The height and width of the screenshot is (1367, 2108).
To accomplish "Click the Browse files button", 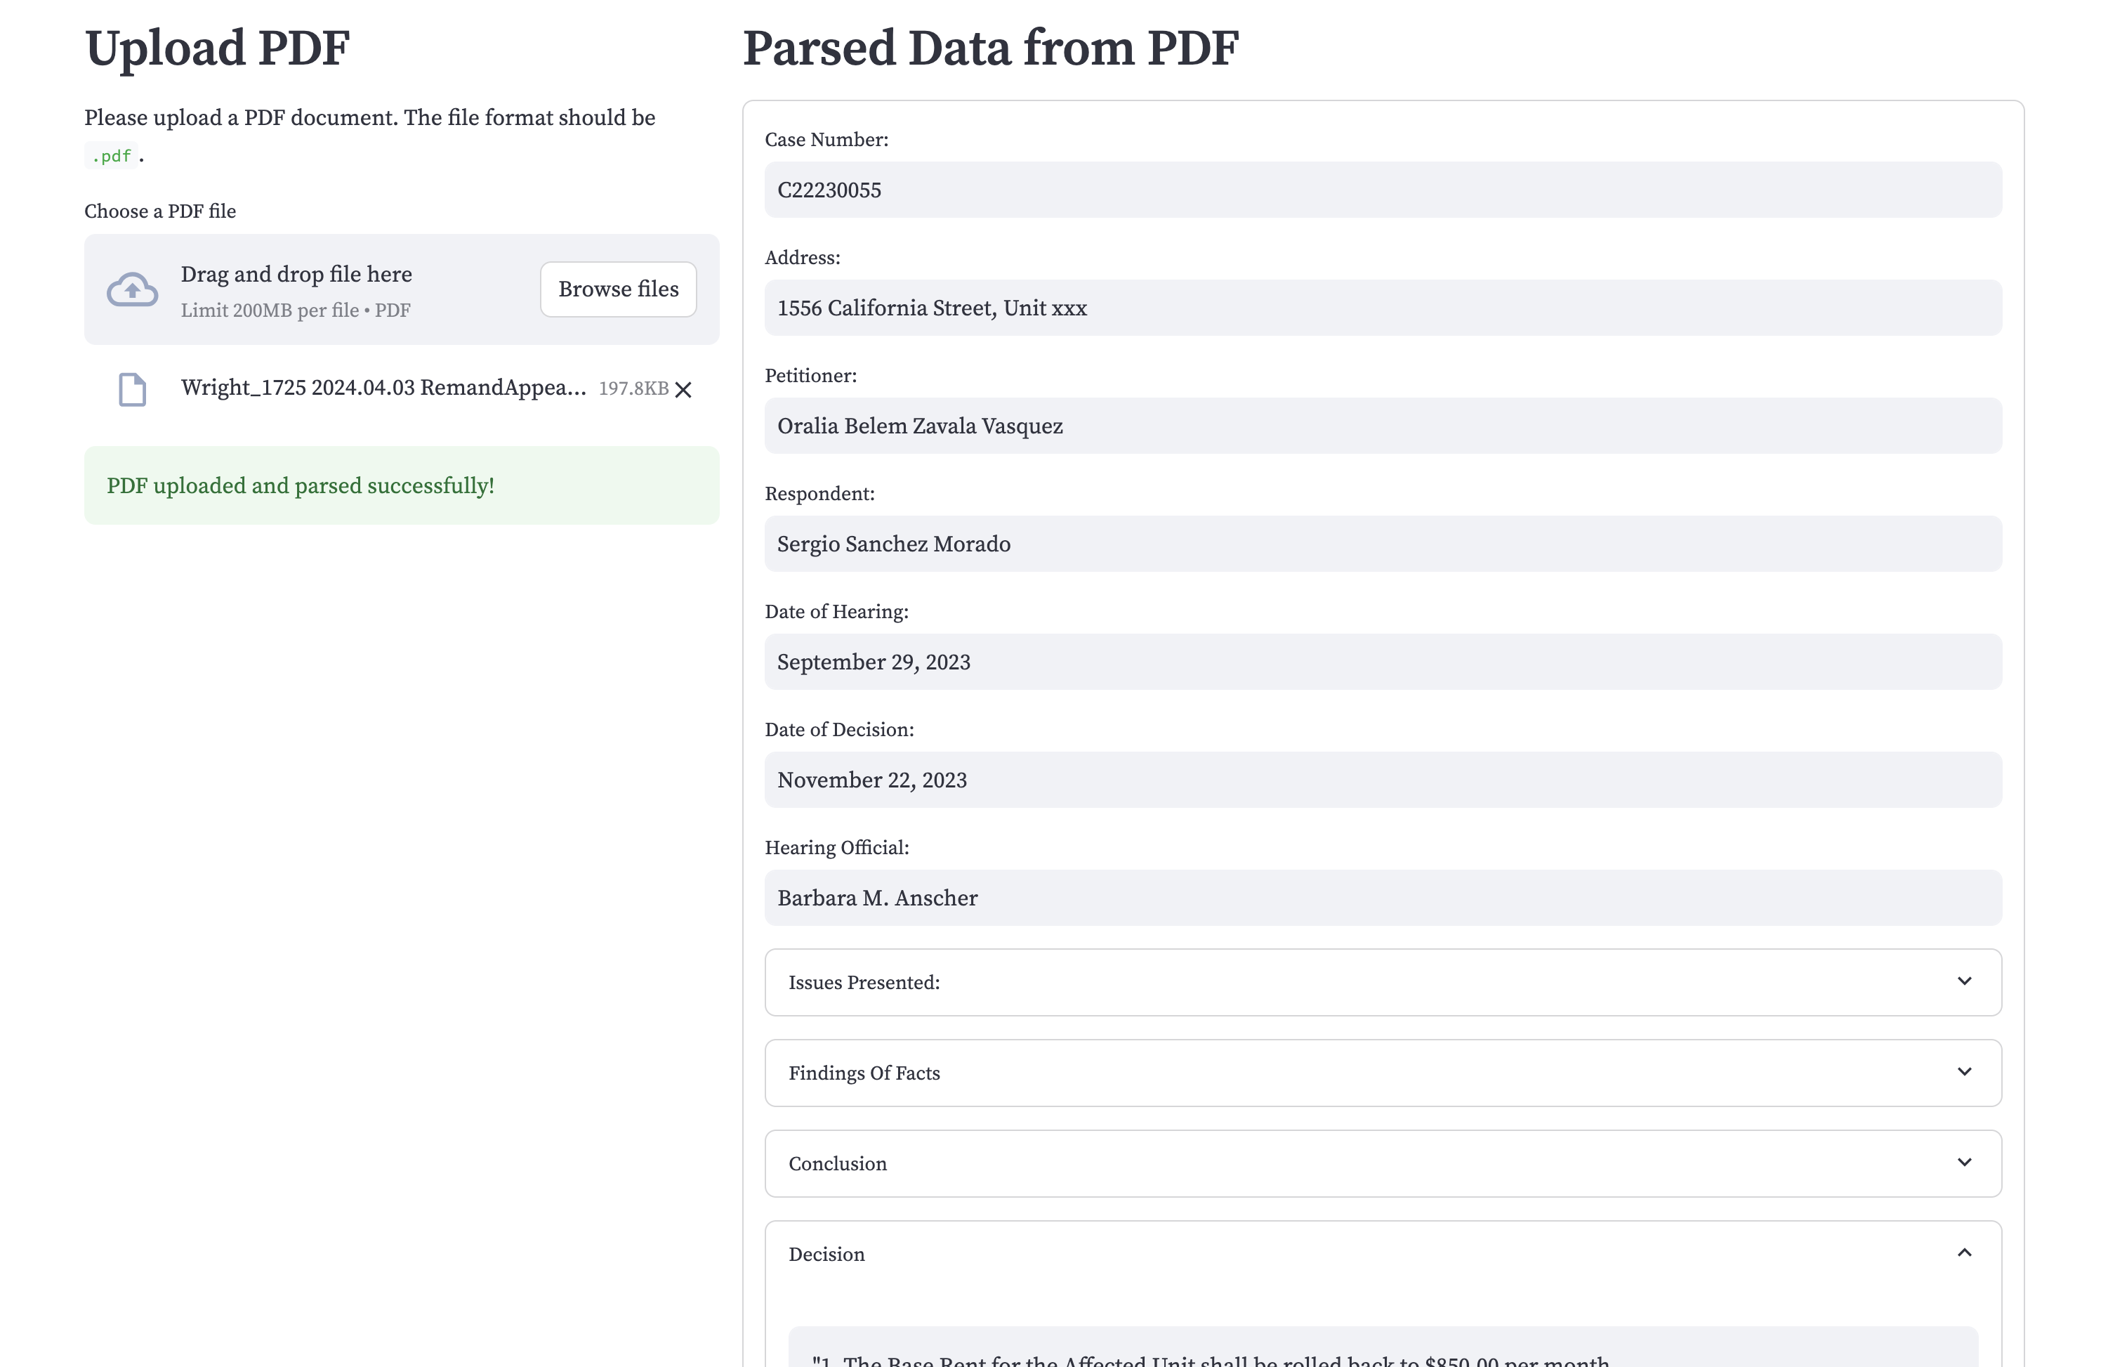I will point(618,289).
